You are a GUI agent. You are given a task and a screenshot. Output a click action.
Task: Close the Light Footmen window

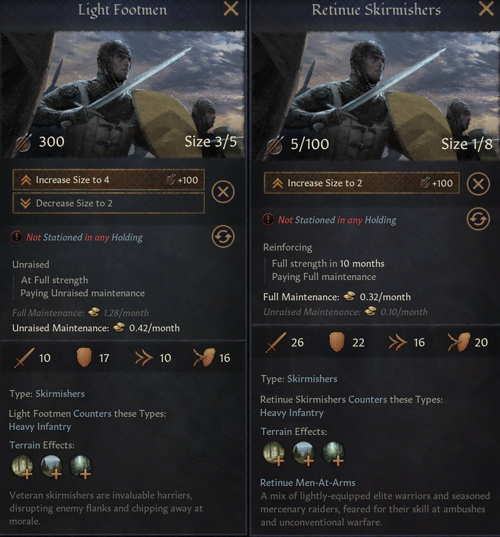click(230, 9)
